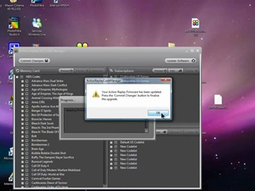This screenshot has height=191, width=255.
Task: Tick the Advance Wars Dark Conflict checkbox
Action: (x=27, y=85)
